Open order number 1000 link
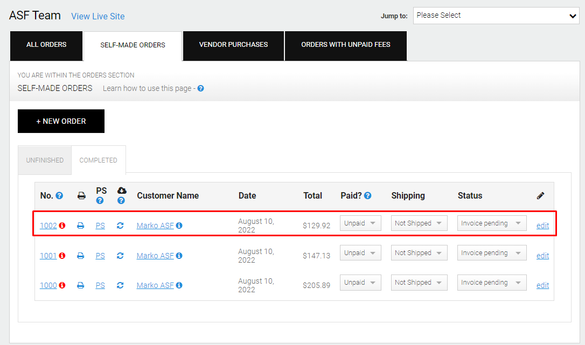This screenshot has width=585, height=345. pos(48,285)
